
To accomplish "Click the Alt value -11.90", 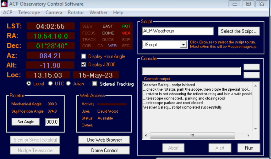I will [50, 65].
